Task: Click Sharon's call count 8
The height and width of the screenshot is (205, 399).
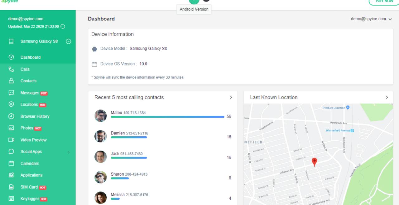Action: pyautogui.click(x=230, y=178)
